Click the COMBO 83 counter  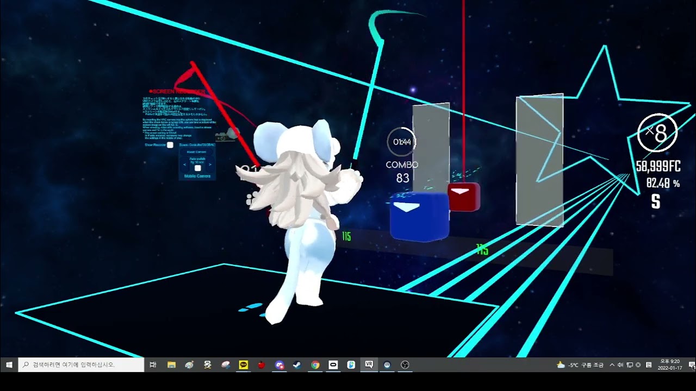(x=402, y=171)
